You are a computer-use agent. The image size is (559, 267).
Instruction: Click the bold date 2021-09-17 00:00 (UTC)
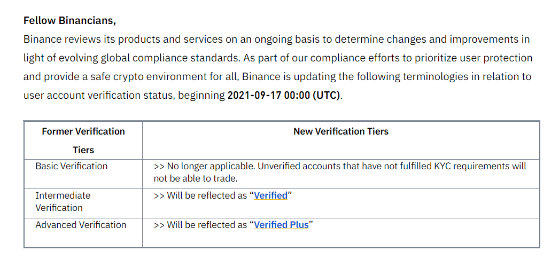(284, 96)
